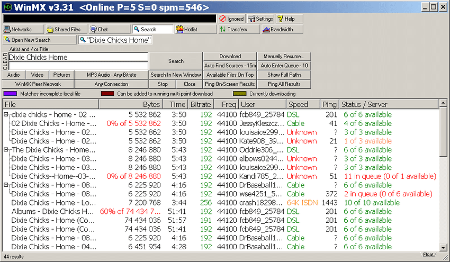Sort results by Freq column header
The image size is (450, 262).
[226, 104]
